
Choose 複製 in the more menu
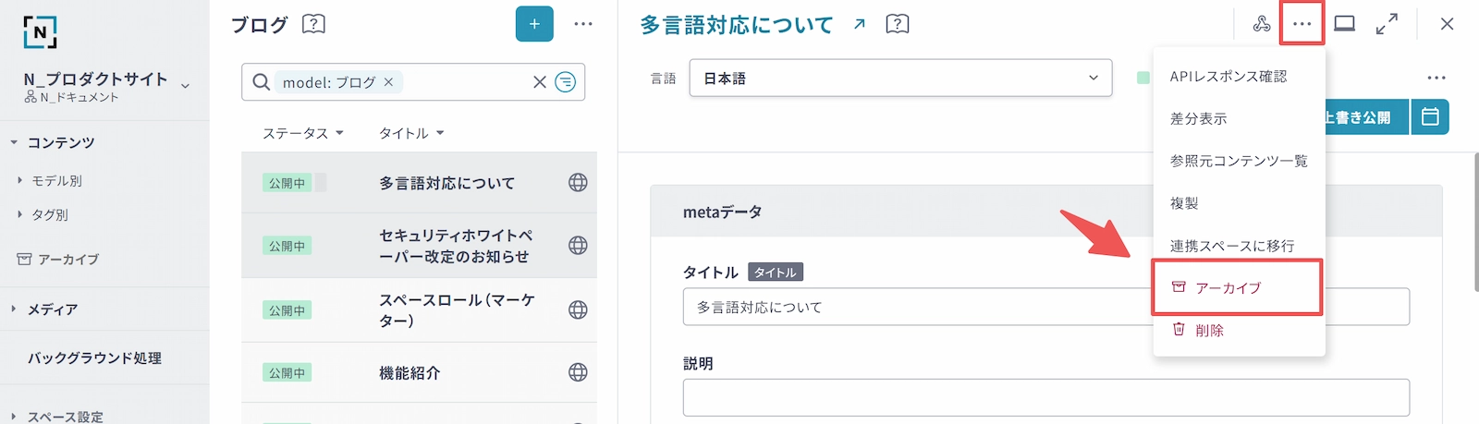(x=1184, y=203)
